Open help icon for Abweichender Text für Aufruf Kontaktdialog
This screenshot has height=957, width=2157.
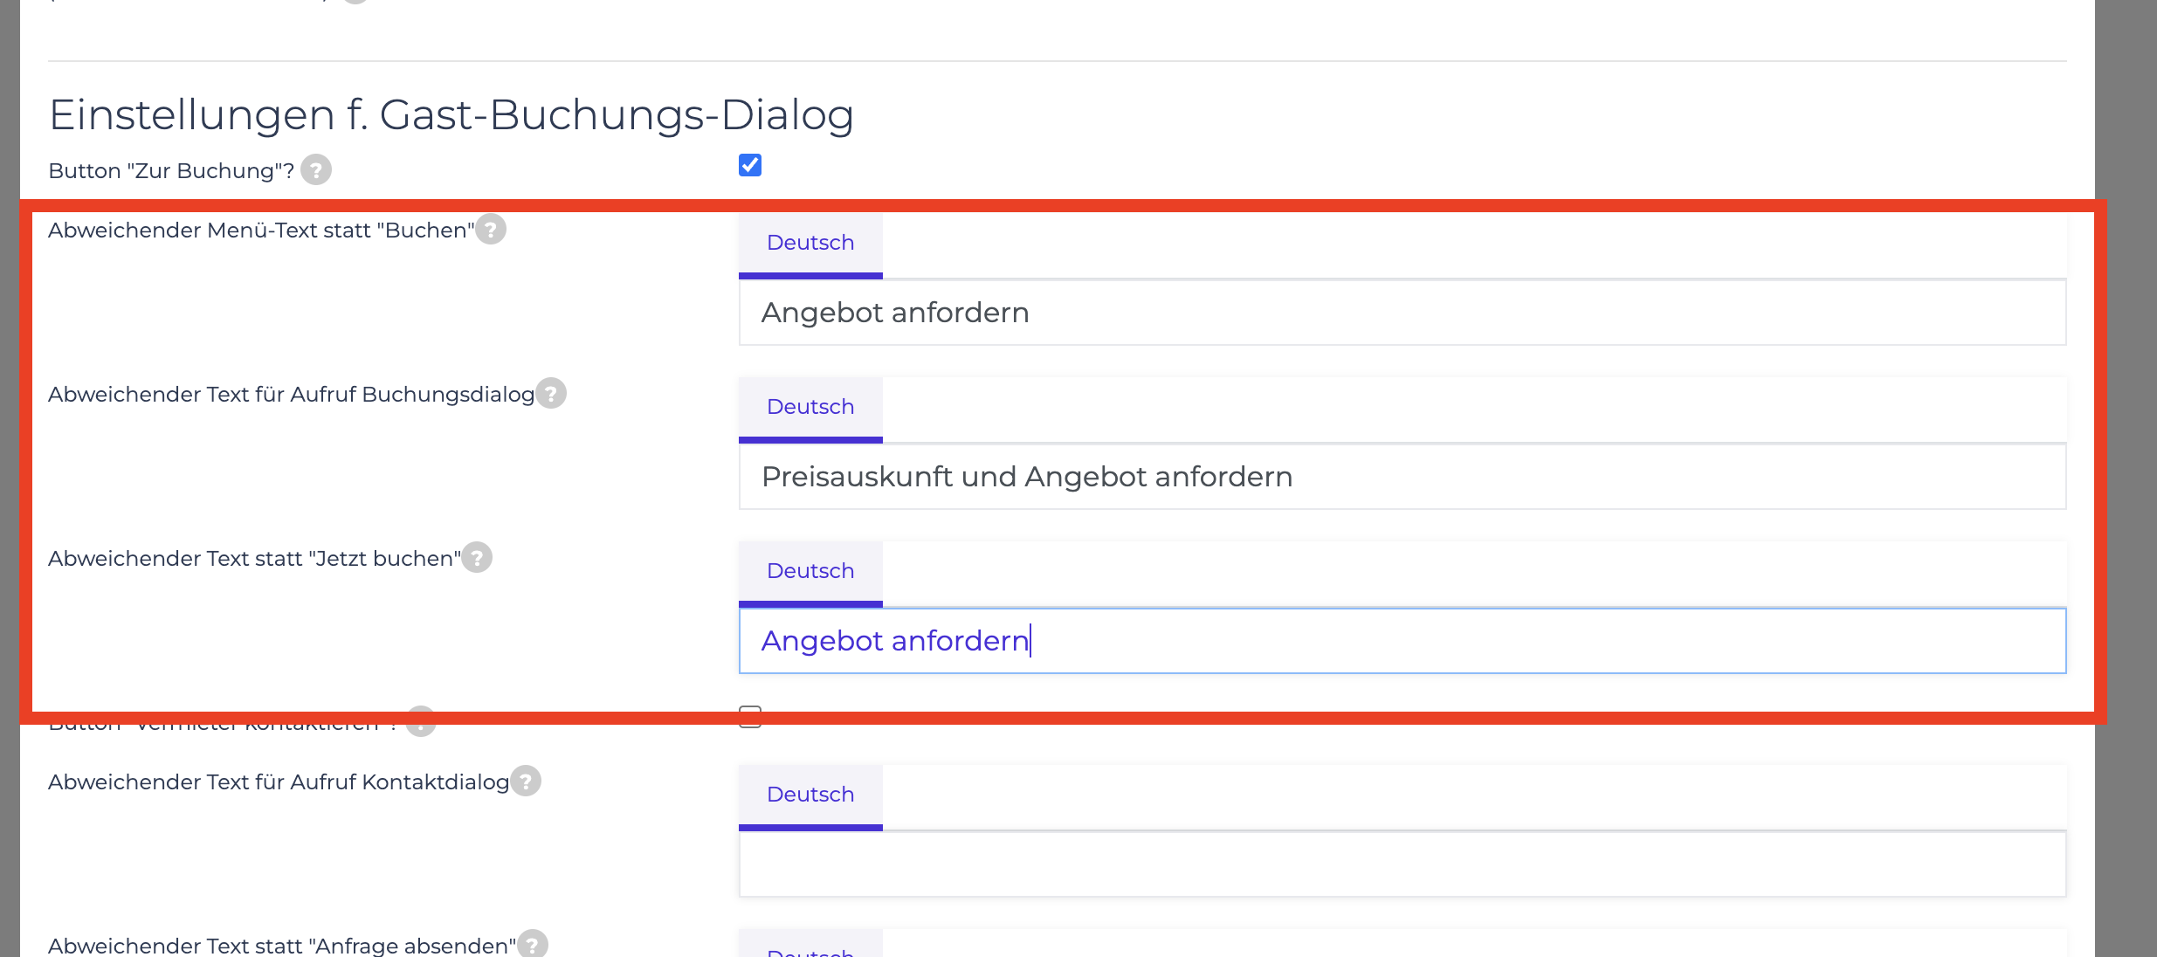click(x=526, y=781)
